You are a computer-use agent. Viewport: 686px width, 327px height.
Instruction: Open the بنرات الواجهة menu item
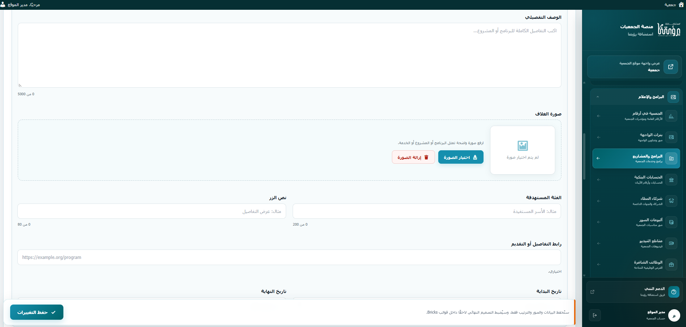636,137
